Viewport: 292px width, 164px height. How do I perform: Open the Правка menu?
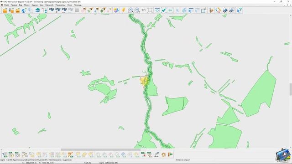click(x=14, y=5)
